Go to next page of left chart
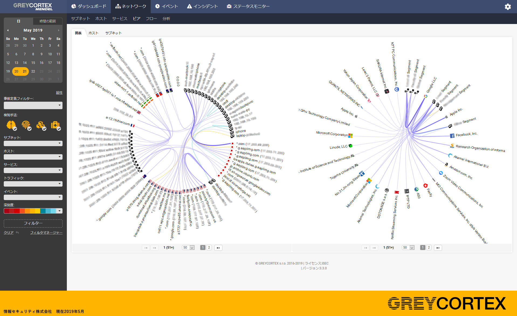Screen dimensions: 517x316 pos(218,248)
